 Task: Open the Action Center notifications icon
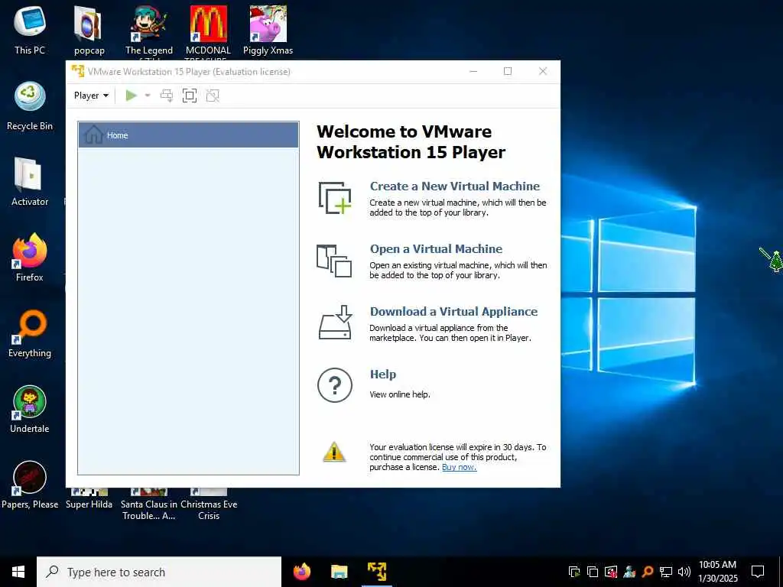pyautogui.click(x=758, y=572)
